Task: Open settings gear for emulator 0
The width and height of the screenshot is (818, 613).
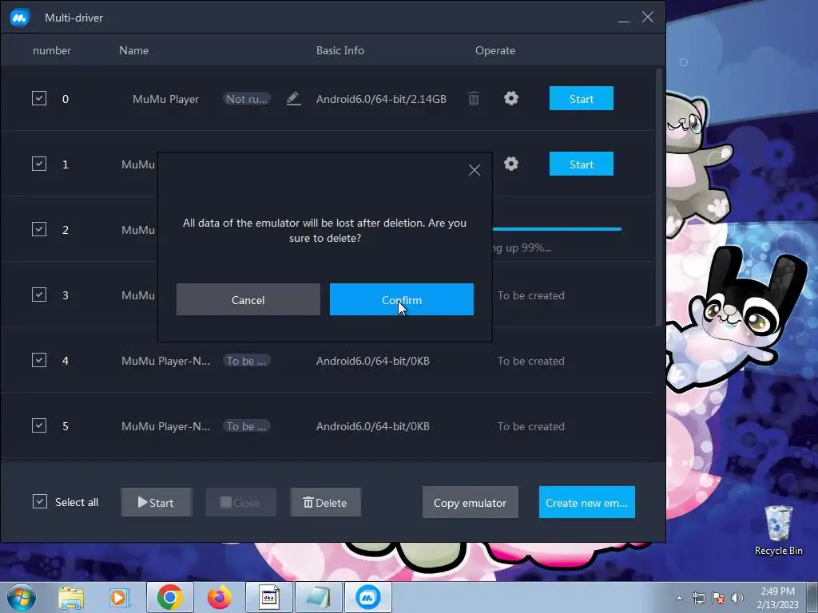Action: (x=511, y=98)
